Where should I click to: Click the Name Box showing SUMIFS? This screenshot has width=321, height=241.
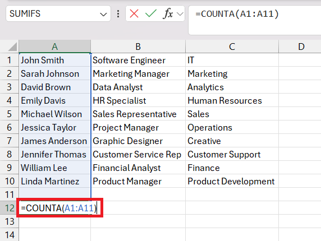pos(58,13)
